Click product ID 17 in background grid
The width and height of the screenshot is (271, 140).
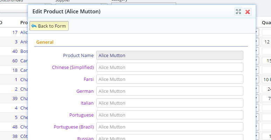point(15,32)
